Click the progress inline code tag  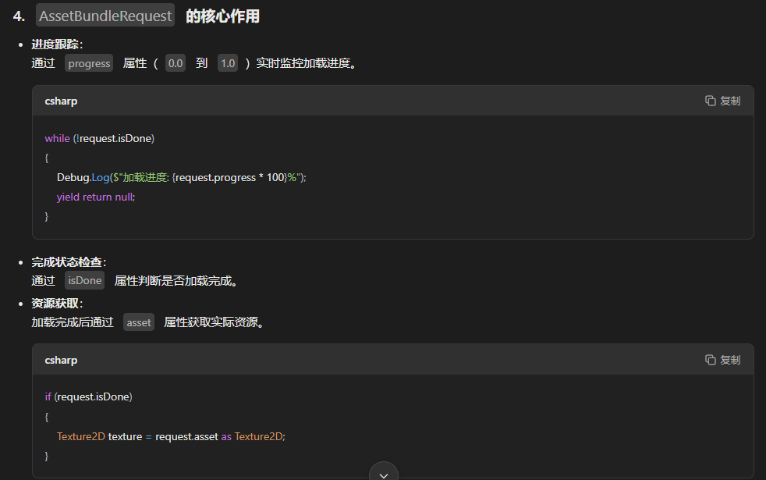[x=89, y=63]
